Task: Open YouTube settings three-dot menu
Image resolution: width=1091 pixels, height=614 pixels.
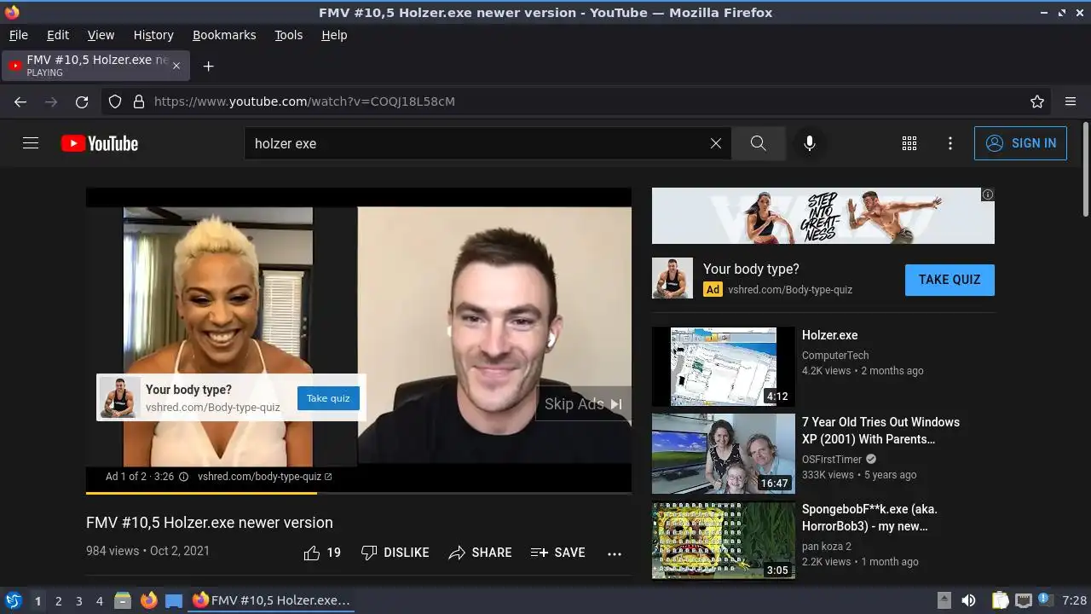Action: [x=950, y=143]
